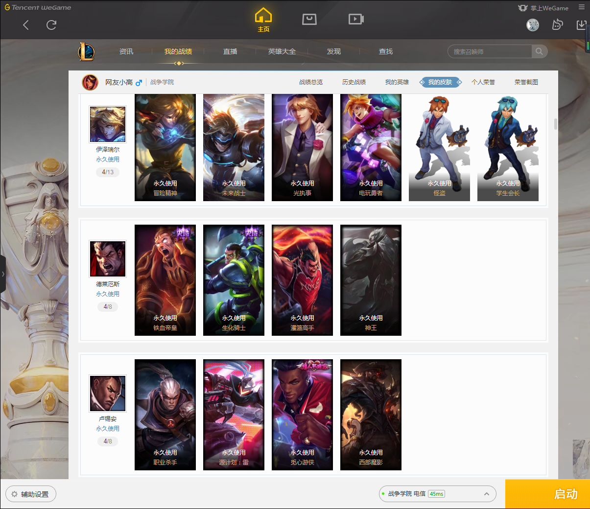
Task: Open 辅助设置 settings button
Action: (31, 494)
